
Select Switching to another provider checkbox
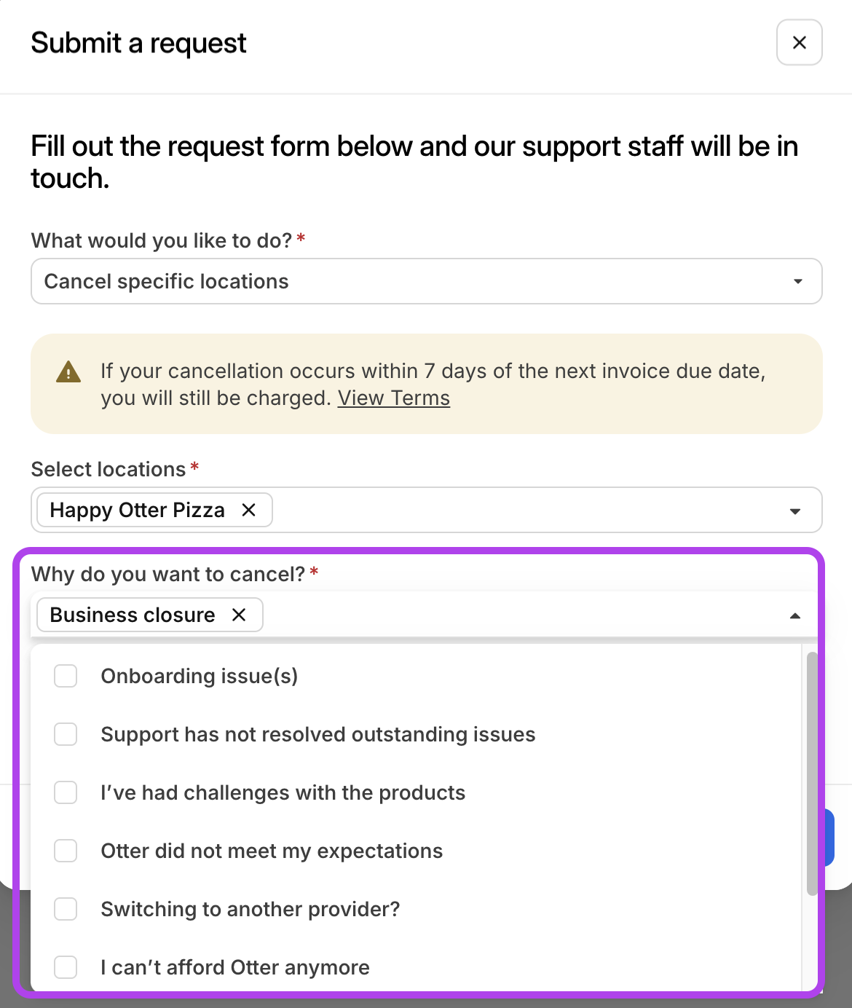[x=66, y=909]
